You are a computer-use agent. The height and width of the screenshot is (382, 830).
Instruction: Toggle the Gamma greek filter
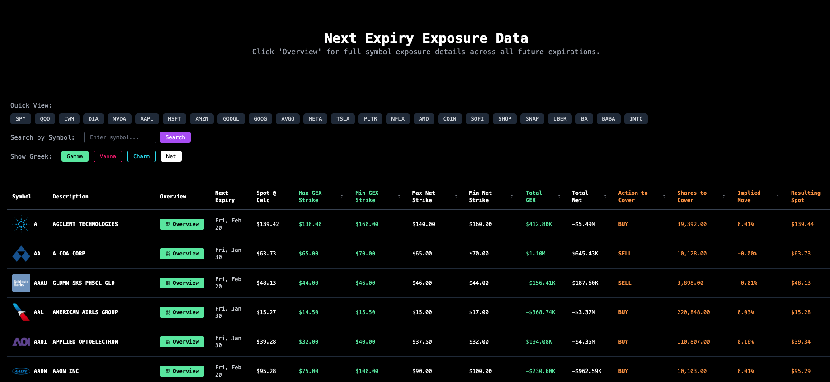click(x=75, y=156)
